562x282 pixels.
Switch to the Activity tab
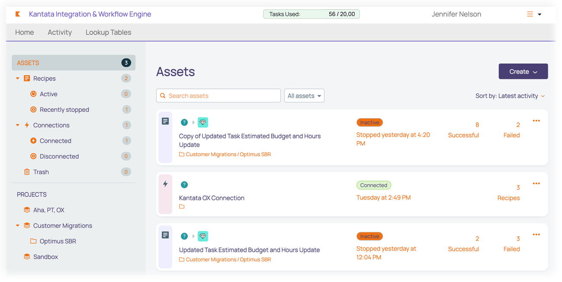(x=60, y=32)
